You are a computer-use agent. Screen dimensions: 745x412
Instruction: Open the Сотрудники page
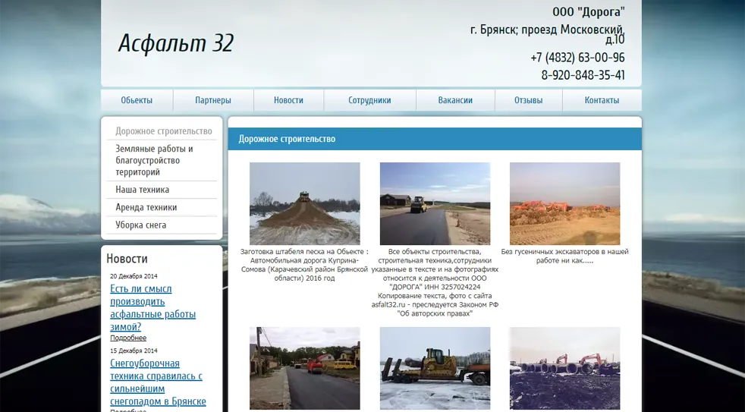coord(369,100)
